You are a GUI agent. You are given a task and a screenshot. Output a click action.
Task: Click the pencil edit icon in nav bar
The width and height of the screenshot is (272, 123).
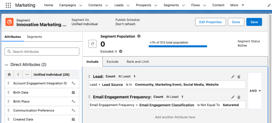(269, 6)
